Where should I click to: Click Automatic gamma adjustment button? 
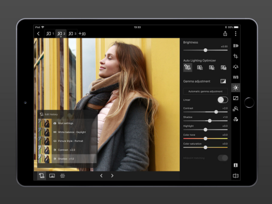[205, 91]
